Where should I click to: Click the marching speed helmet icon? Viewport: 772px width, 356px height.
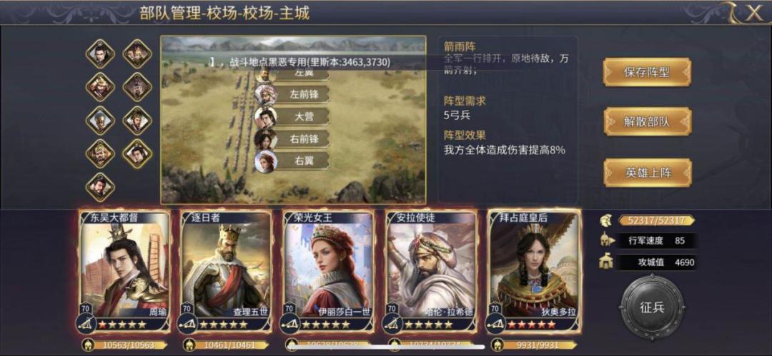point(607,241)
